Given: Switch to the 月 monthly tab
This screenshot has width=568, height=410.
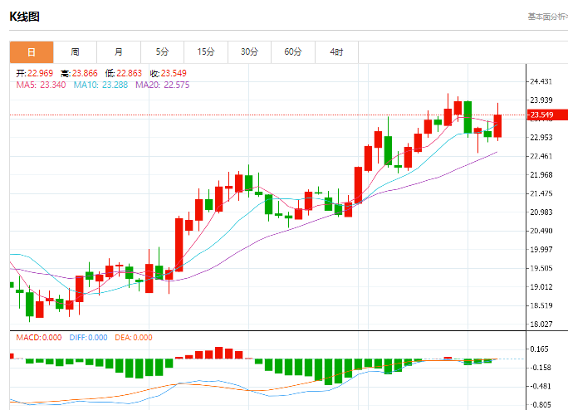Looking at the screenshot, I should [119, 52].
